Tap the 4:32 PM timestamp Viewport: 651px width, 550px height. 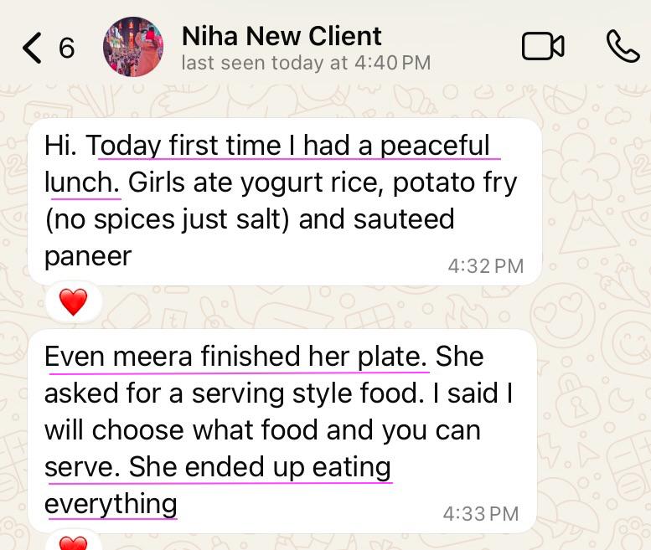[x=485, y=266]
